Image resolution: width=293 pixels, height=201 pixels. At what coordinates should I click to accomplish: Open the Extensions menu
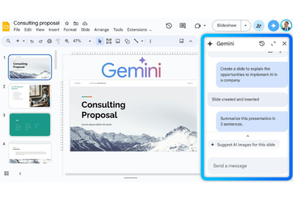(137, 30)
